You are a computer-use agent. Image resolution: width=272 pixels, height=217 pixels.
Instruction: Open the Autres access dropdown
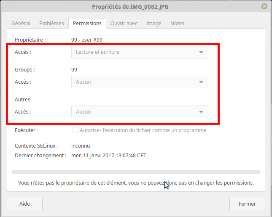pos(139,112)
